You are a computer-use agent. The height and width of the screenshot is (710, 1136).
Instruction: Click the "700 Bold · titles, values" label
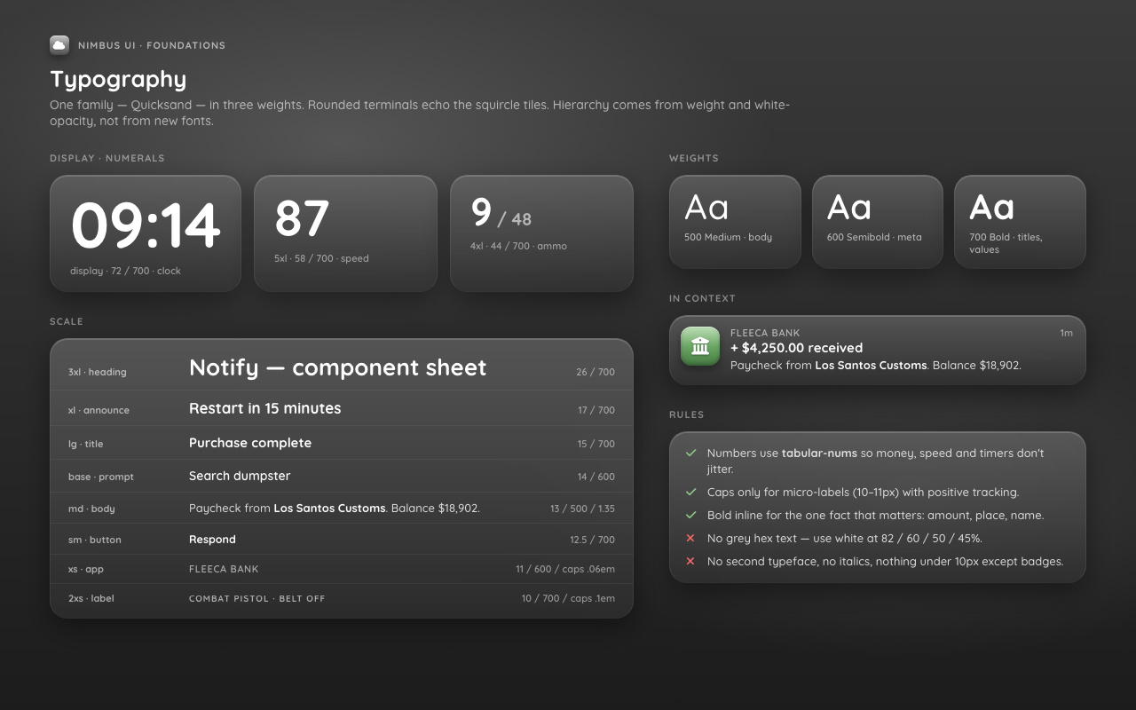[1006, 243]
